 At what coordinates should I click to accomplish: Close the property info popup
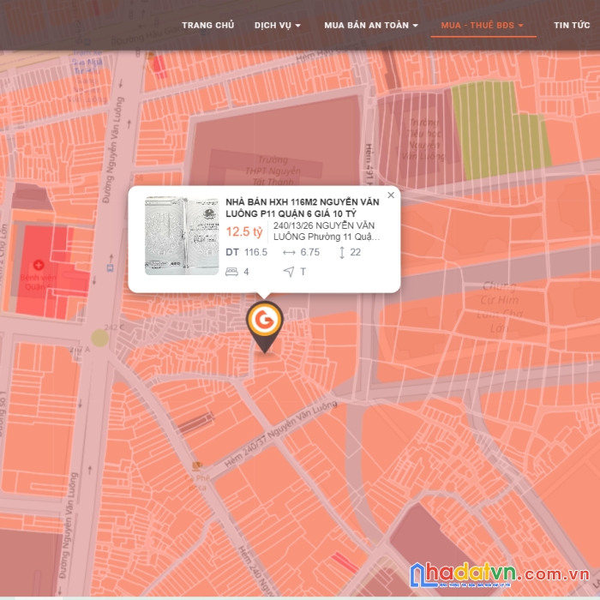(391, 195)
